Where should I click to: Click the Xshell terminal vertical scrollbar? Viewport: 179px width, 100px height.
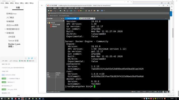(x=169, y=55)
